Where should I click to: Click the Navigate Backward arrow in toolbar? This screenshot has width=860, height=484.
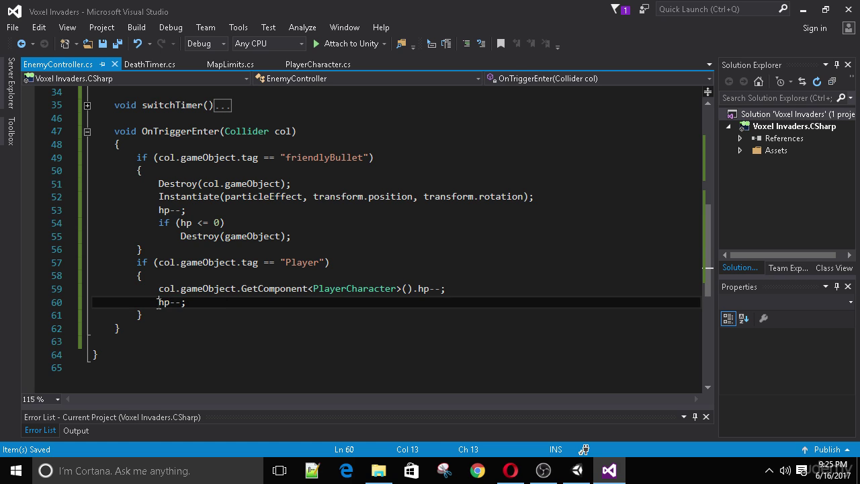coord(21,44)
